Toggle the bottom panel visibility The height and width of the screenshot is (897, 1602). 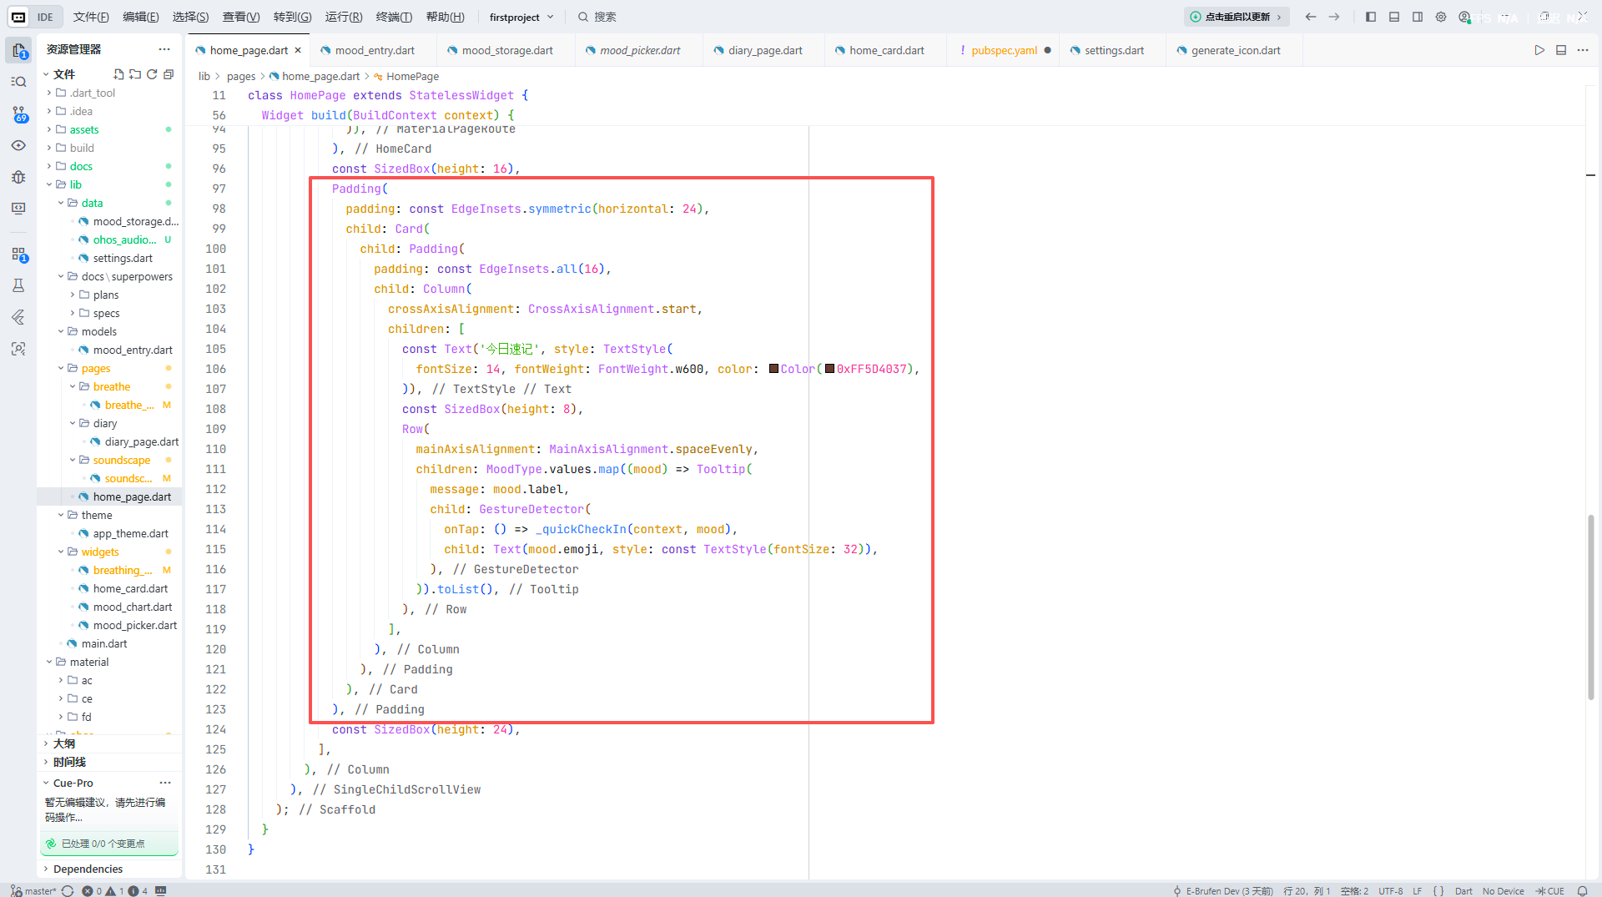[x=1394, y=17]
